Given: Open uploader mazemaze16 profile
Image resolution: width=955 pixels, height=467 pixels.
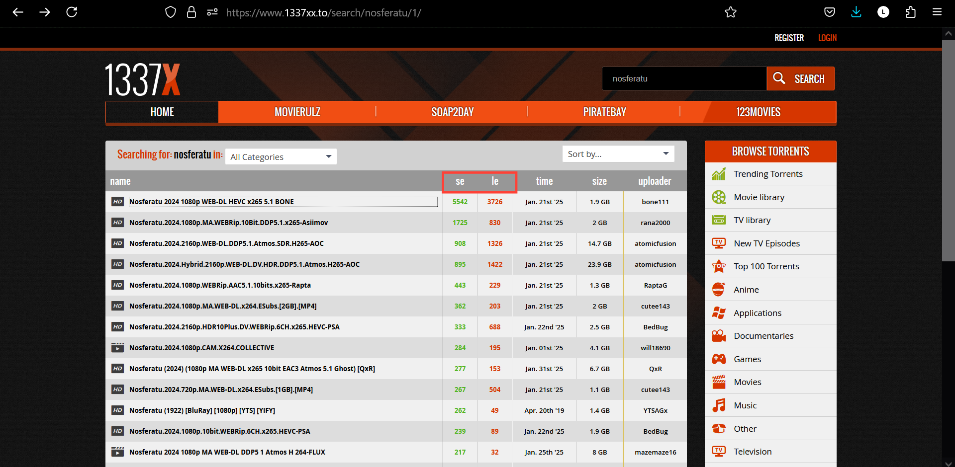Looking at the screenshot, I should coord(655,452).
